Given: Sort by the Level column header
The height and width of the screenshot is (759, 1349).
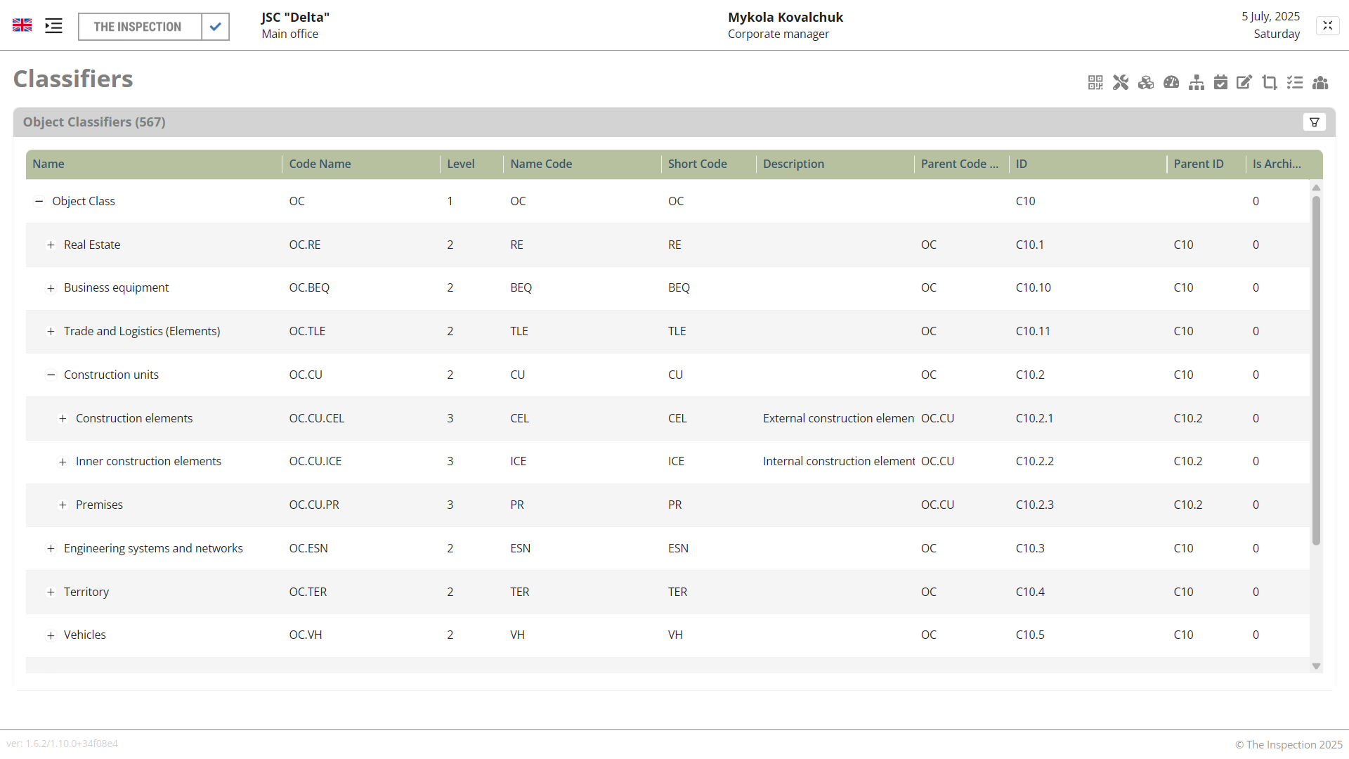Looking at the screenshot, I should click(461, 164).
